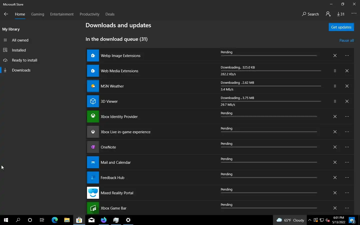Select Downloads in My library
Screen dimensions: 360x225
click(x=21, y=70)
